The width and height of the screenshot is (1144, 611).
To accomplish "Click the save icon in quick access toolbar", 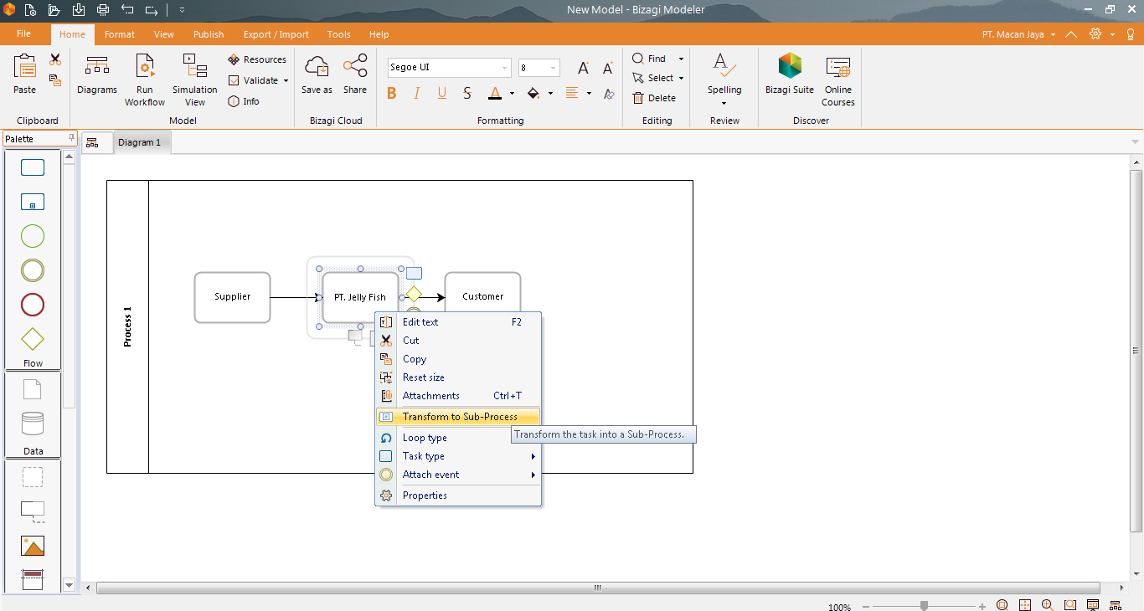I will coord(79,10).
